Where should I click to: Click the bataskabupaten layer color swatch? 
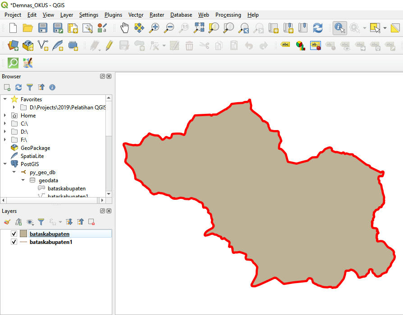pos(23,234)
